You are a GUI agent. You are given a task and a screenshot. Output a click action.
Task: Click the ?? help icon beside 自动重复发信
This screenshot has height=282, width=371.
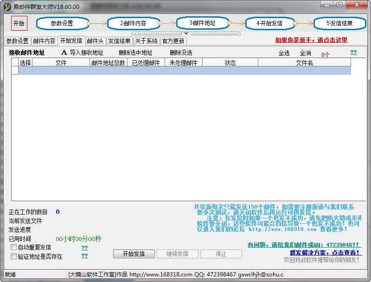pyautogui.click(x=85, y=248)
